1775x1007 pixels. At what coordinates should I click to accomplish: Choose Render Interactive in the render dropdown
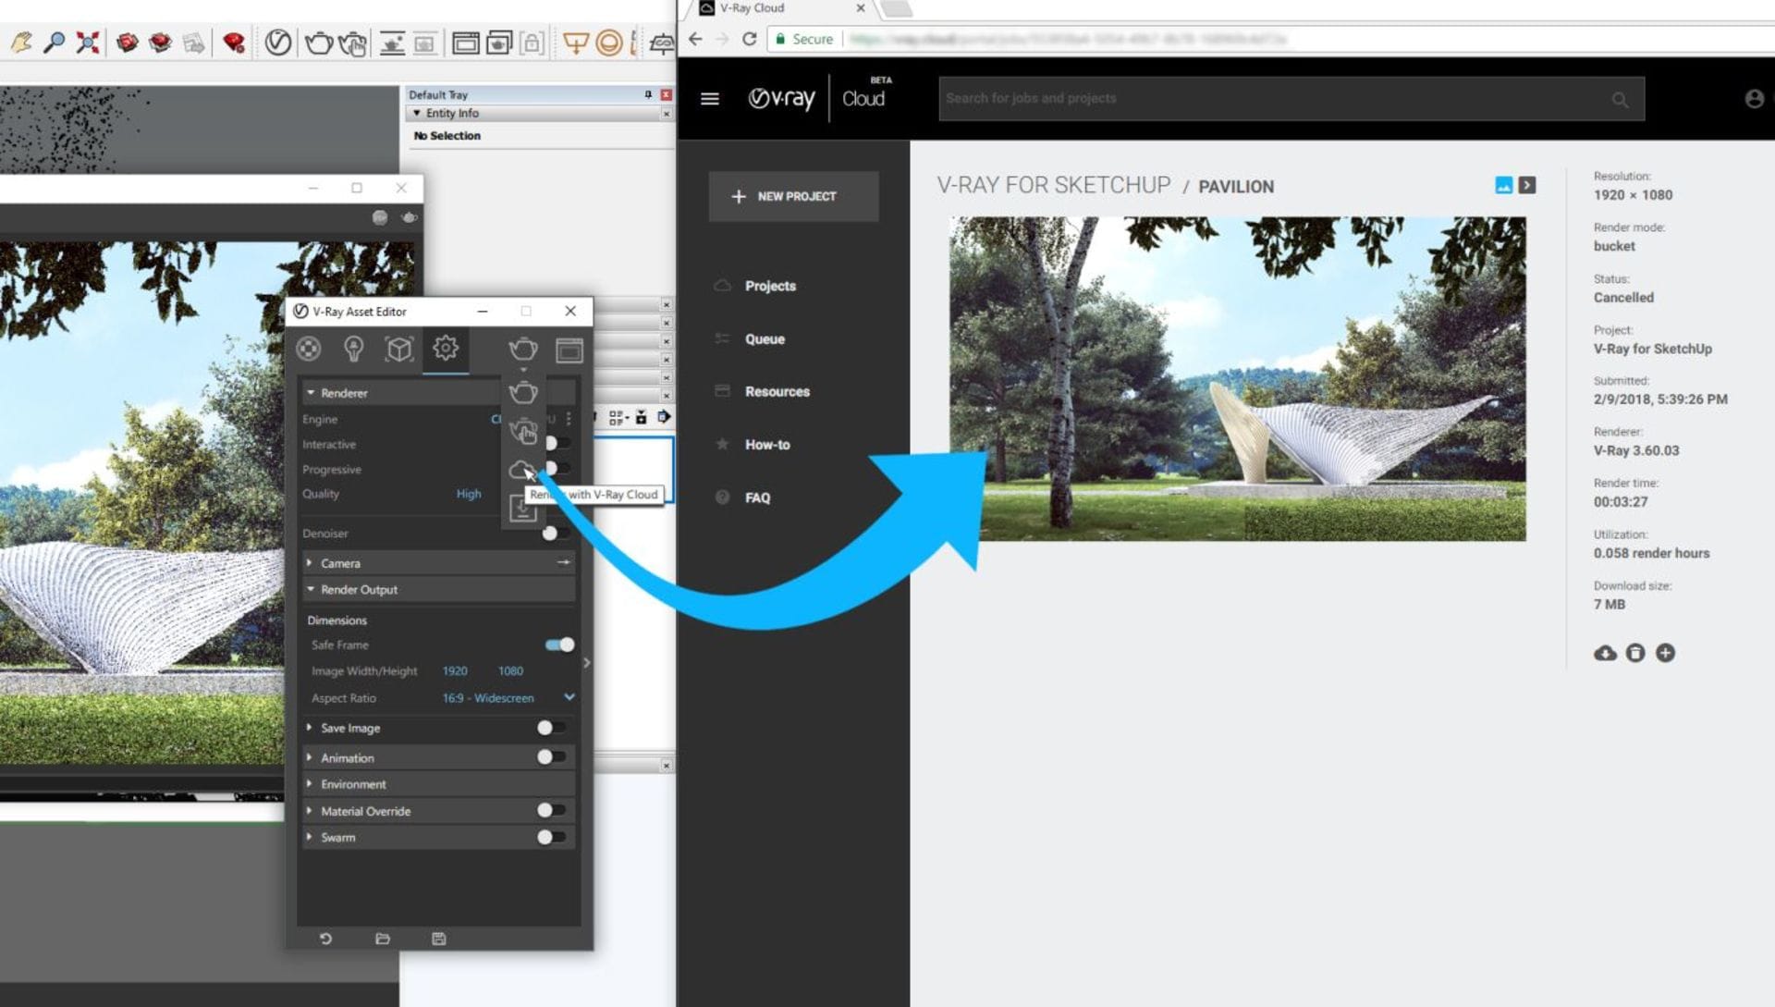(523, 431)
